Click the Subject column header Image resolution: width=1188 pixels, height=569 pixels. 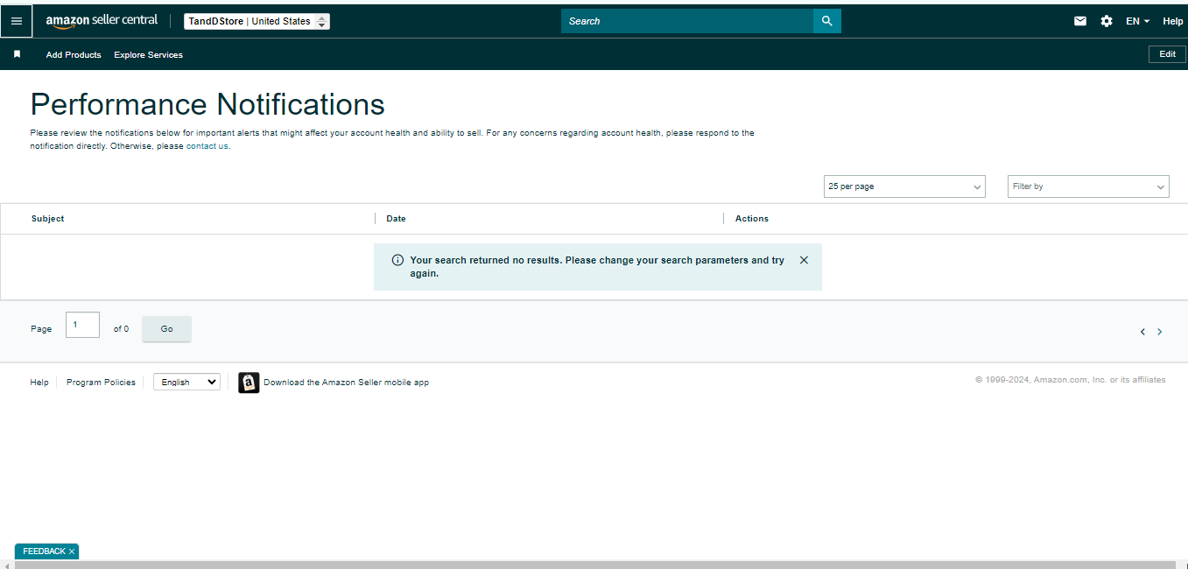click(47, 219)
